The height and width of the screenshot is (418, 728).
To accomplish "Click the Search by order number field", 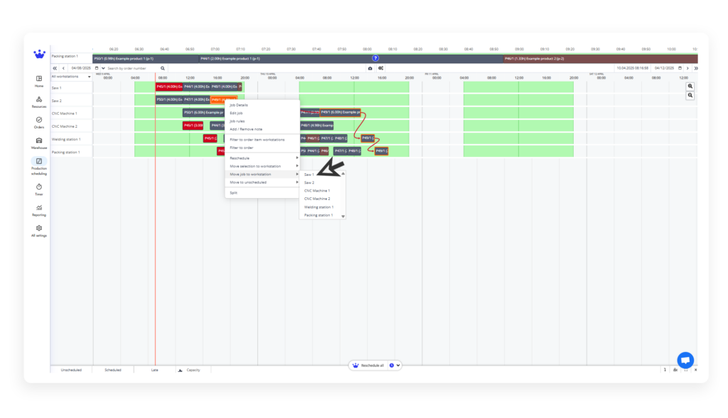I will pyautogui.click(x=132, y=68).
